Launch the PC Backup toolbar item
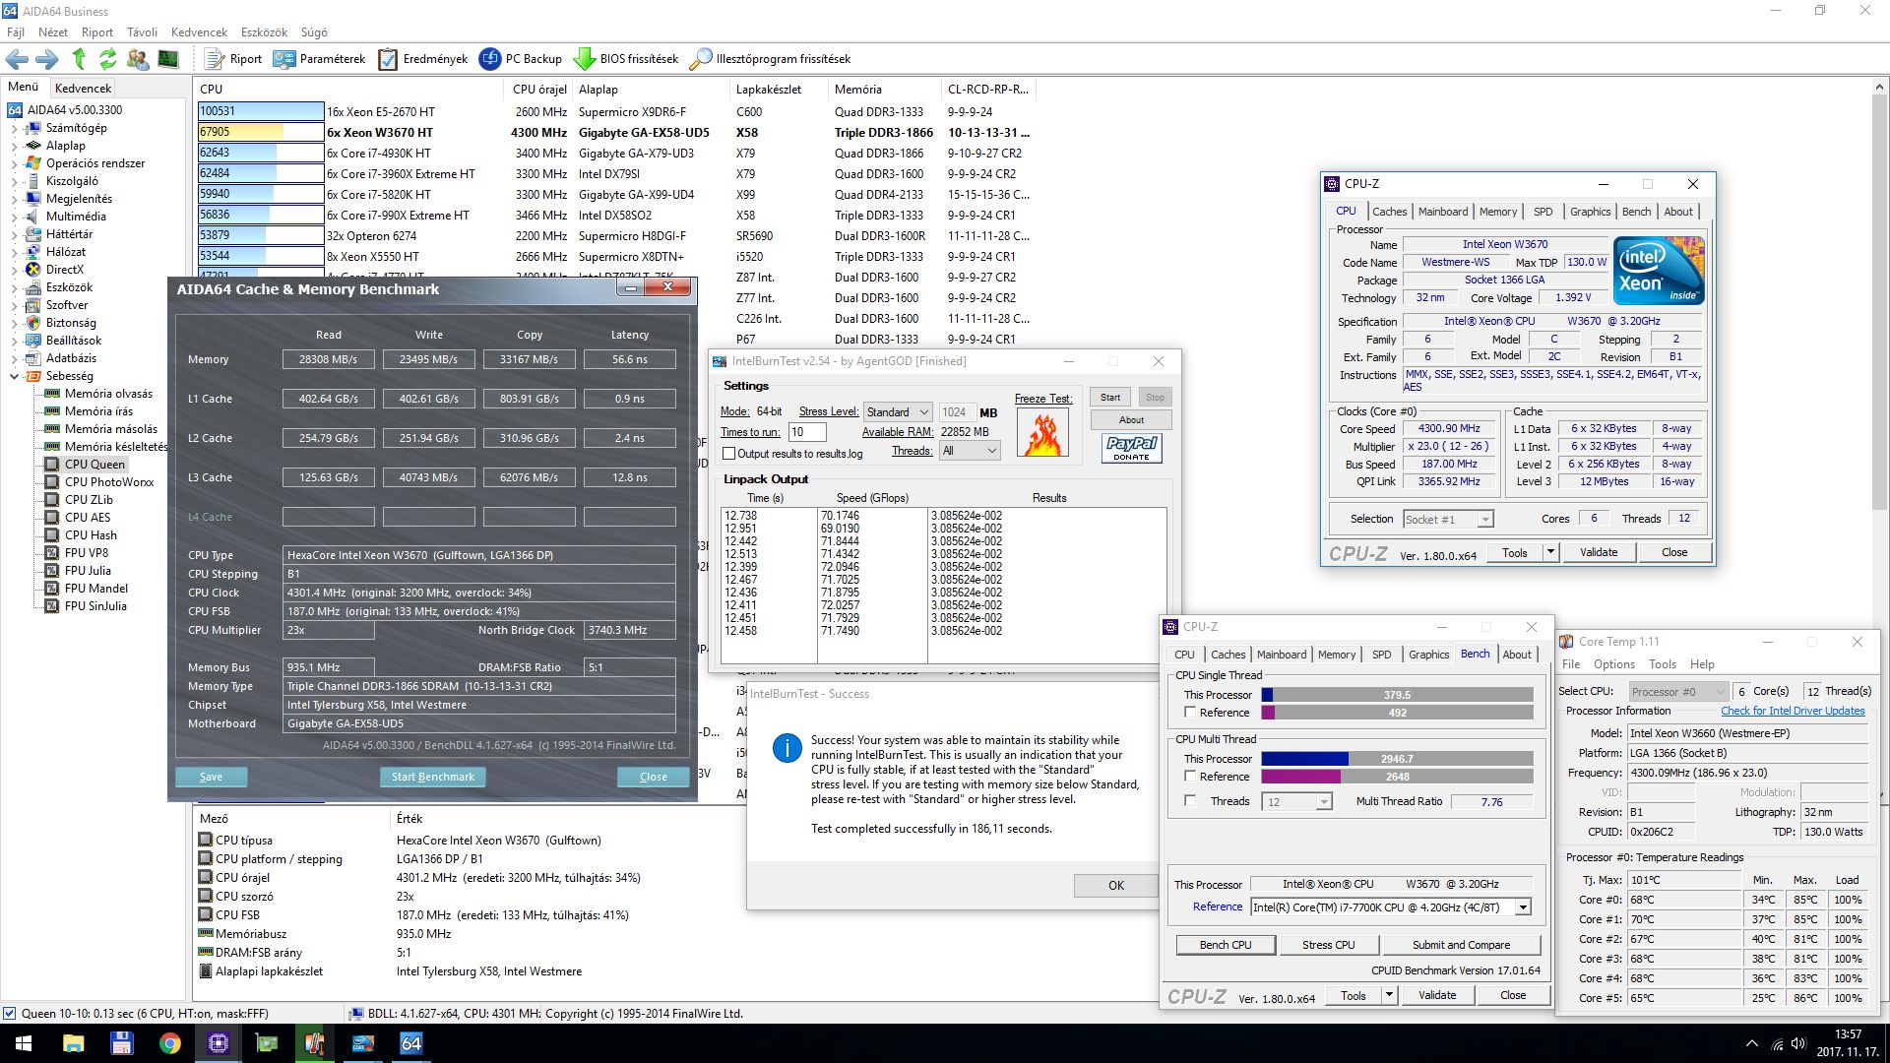This screenshot has height=1063, width=1890. pyautogui.click(x=520, y=59)
